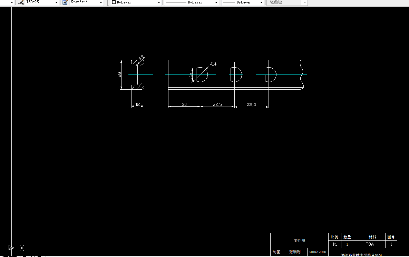Select the vertical 12 dimension inside the first hole

[190, 75]
